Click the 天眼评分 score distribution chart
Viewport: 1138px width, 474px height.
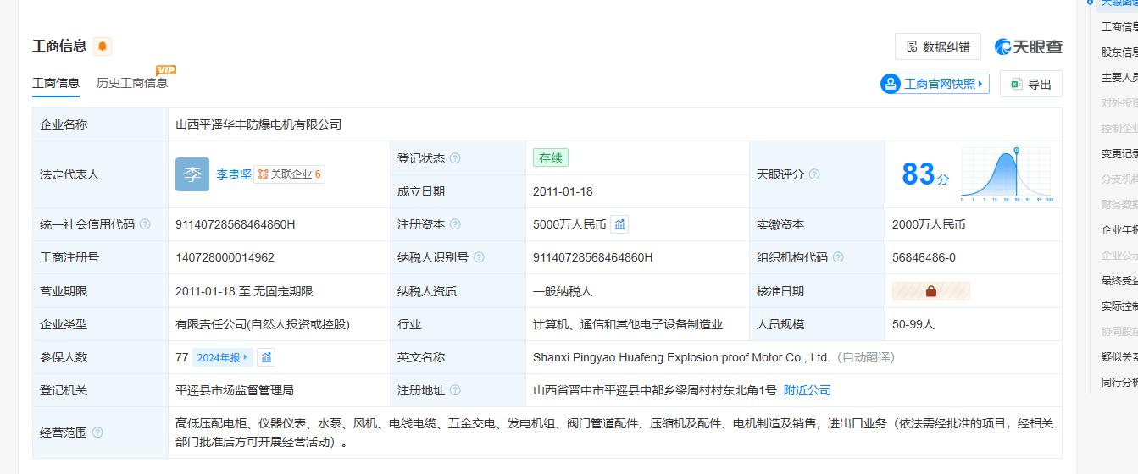1006,174
